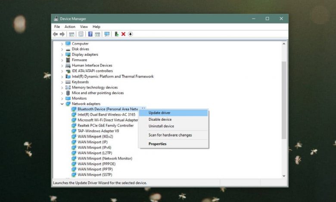Expand the Keyboards node
The height and width of the screenshot is (202, 336).
tap(62, 82)
